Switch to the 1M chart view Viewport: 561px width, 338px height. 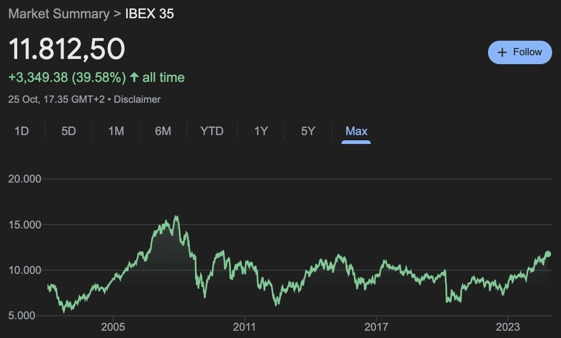point(116,131)
